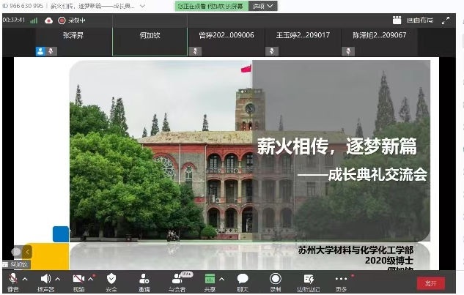Open the Participants panel icon
The width and height of the screenshot is (464, 295).
coord(177,279)
